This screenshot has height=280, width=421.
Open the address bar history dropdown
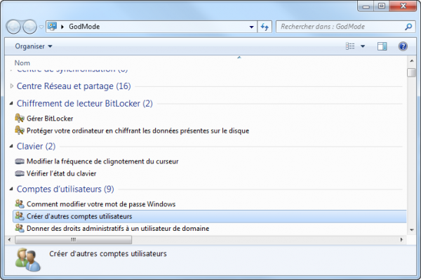point(252,27)
